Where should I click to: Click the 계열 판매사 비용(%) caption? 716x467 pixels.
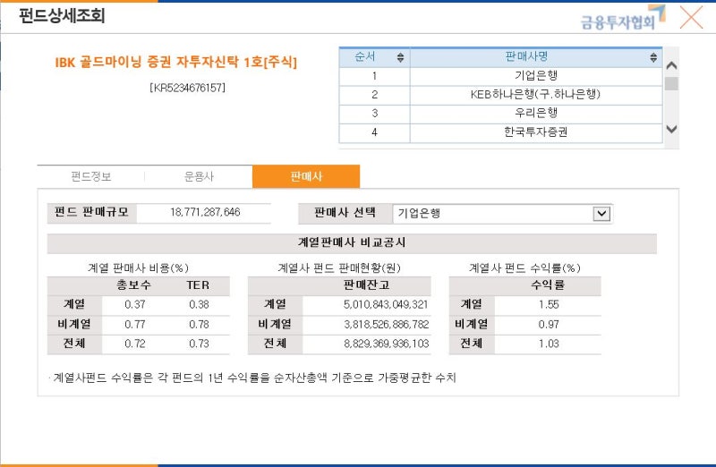coord(138,268)
